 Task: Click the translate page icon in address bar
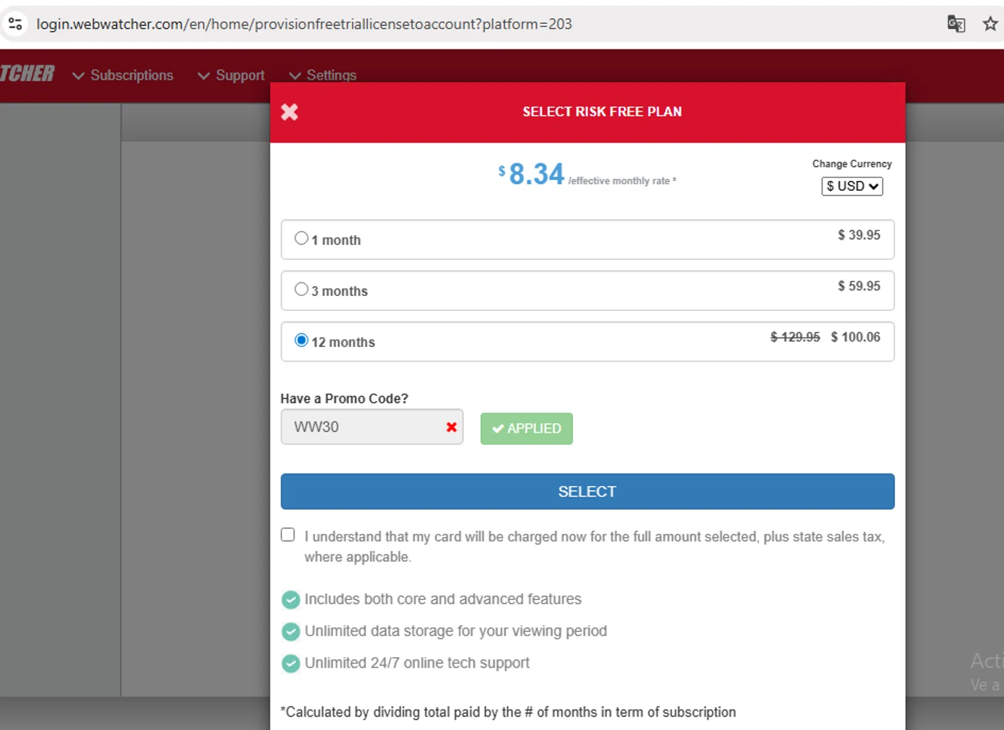[956, 24]
